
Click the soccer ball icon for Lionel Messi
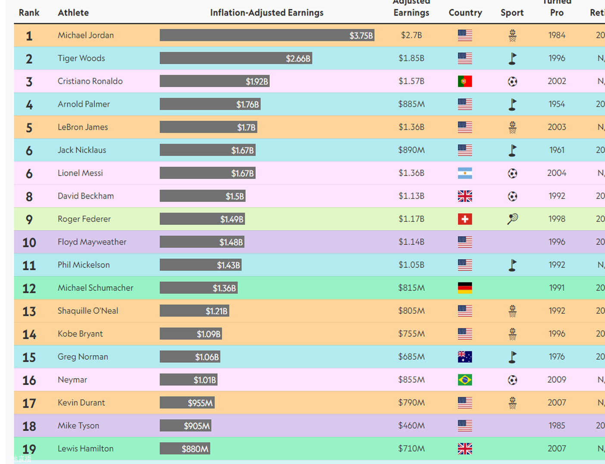(512, 173)
